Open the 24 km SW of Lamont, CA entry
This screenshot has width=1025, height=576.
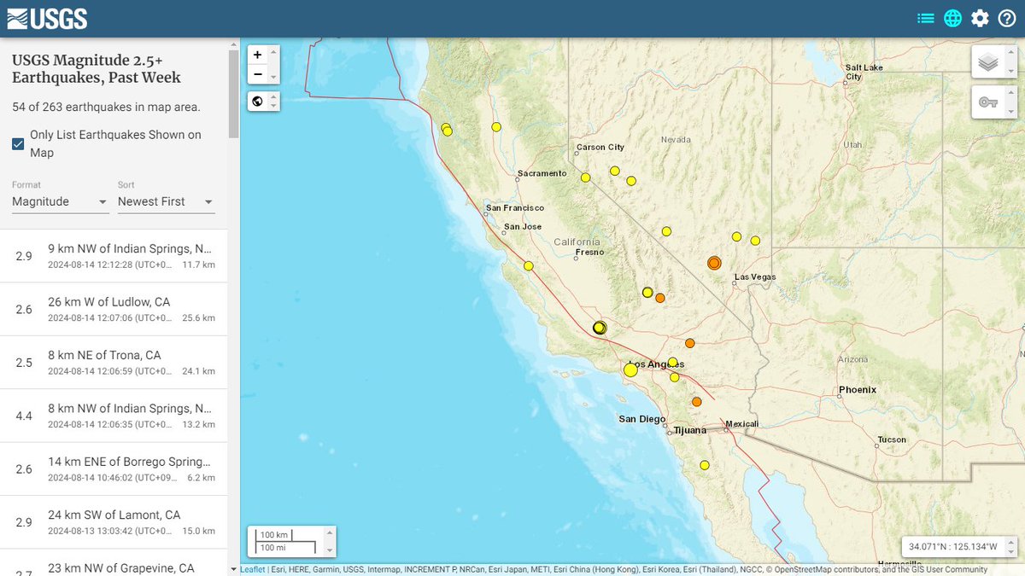point(114,522)
